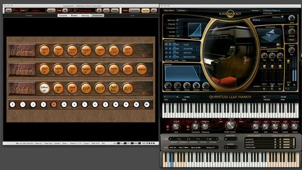Click the frequency knob in lower window
The image size is (302, 170).
[x=205, y=127]
